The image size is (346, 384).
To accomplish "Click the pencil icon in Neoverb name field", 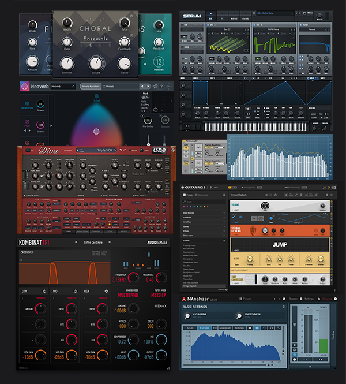I will coord(73,86).
